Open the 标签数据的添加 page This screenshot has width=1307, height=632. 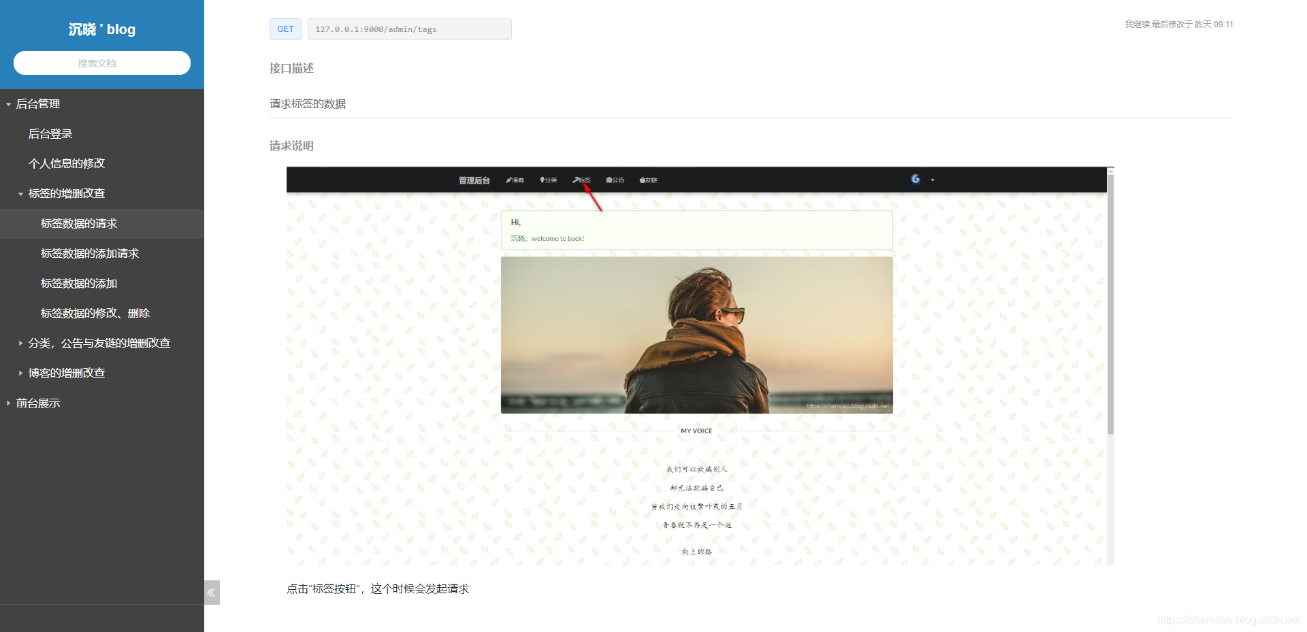point(79,283)
